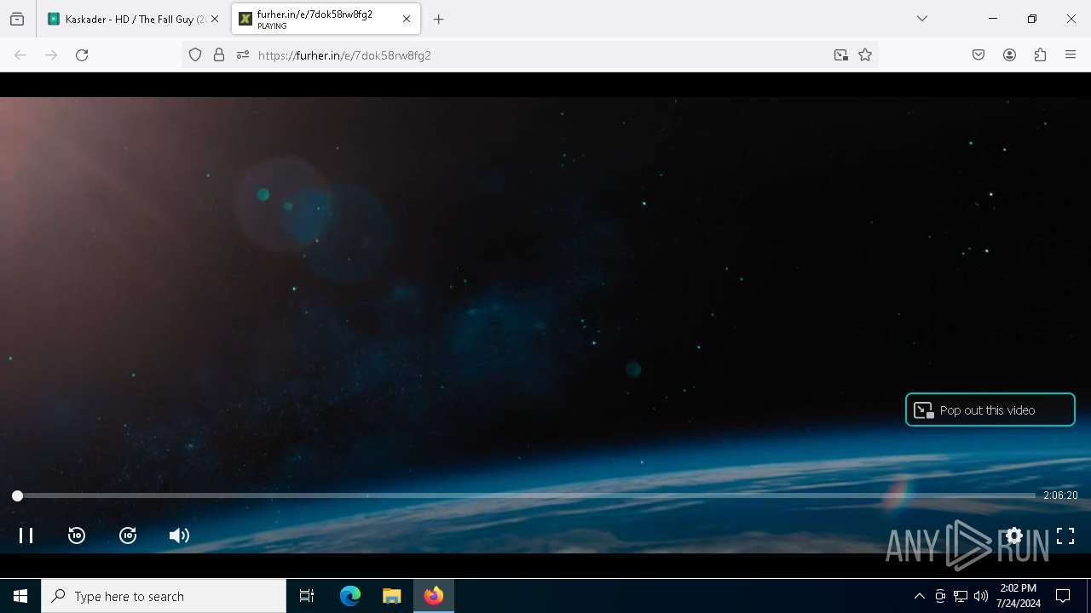Image resolution: width=1091 pixels, height=613 pixels.
Task: Open network status tray icon
Action: [961, 596]
